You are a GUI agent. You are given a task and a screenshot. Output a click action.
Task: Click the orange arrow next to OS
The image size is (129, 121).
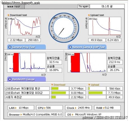click(x=72, y=115)
